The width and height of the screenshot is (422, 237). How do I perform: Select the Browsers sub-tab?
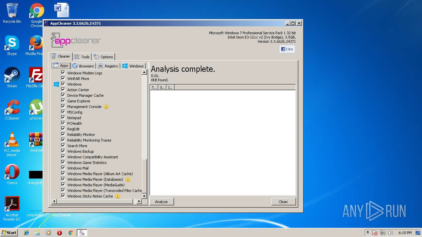click(83, 66)
